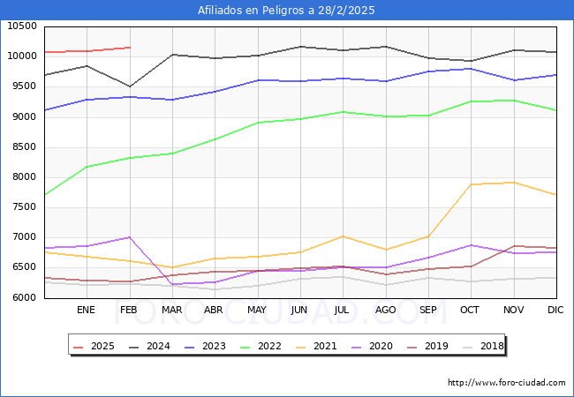Click the 9000 y-axis value
The image size is (574, 397).
point(25,116)
